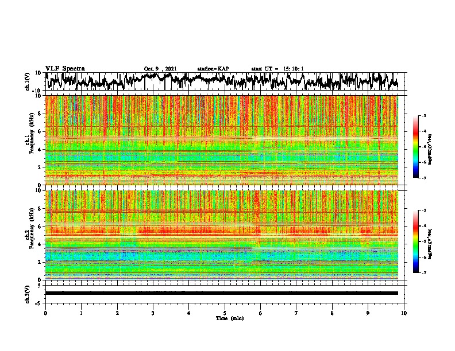
Task: Click time-axis tick label "0"
Action: click(x=45, y=313)
